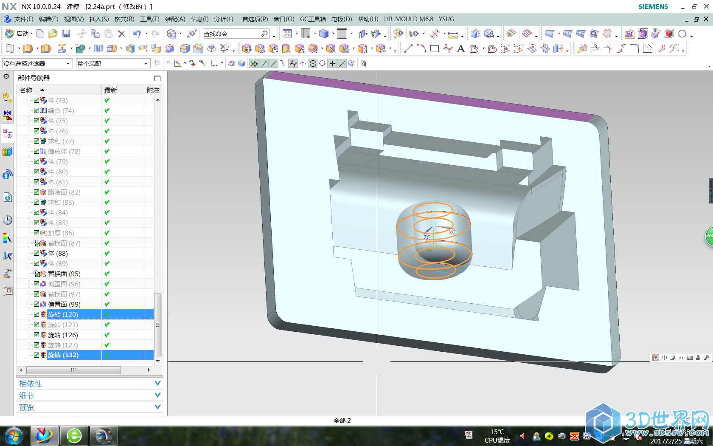Toggle the 旋转 (126) checkbox
This screenshot has height=446, width=713.
(36, 335)
